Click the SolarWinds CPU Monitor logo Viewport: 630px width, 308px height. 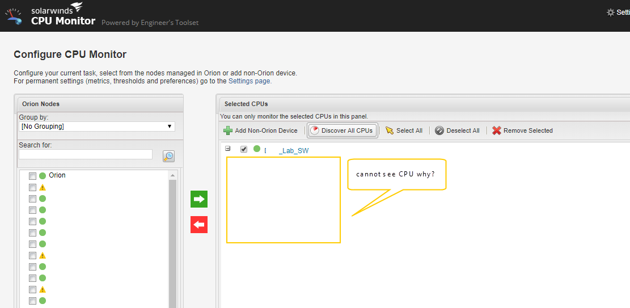[x=50, y=15]
